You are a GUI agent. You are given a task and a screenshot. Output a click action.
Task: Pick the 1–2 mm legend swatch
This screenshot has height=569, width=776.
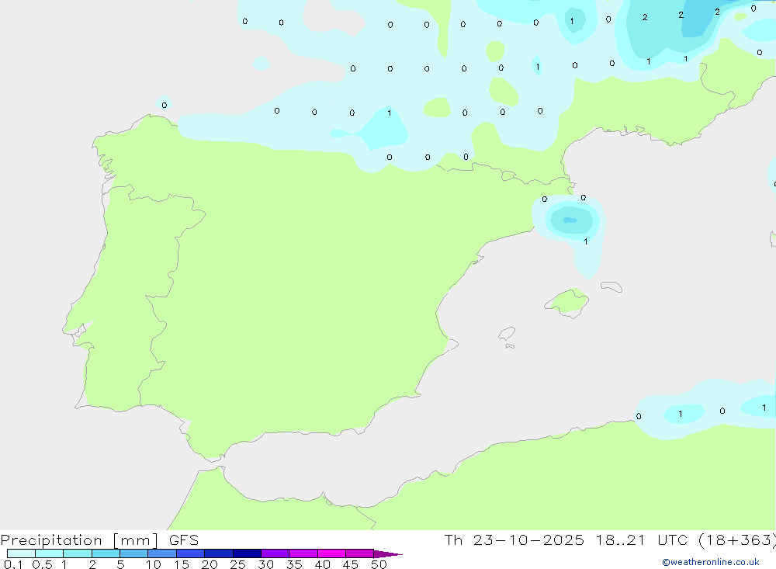click(78, 553)
